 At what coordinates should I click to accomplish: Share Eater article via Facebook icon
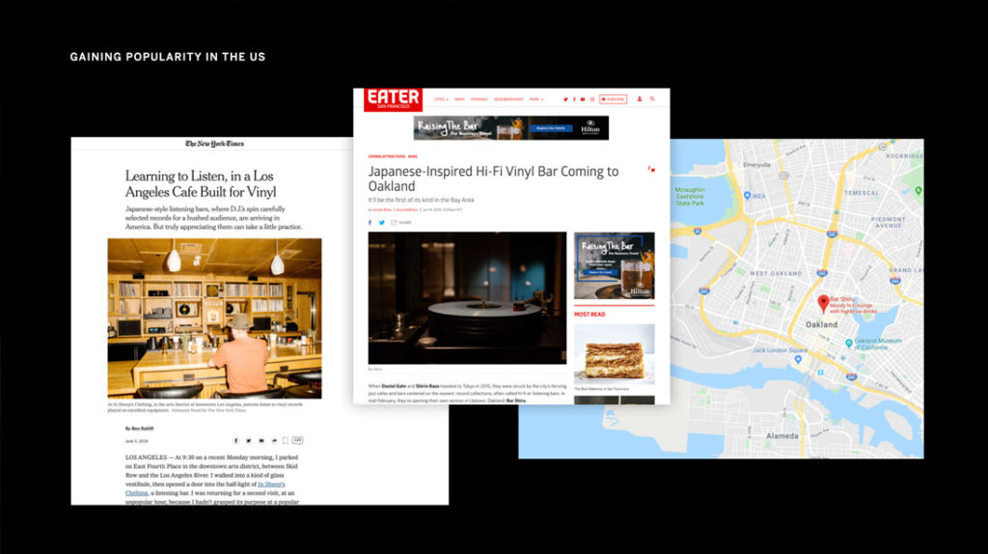coord(370,223)
